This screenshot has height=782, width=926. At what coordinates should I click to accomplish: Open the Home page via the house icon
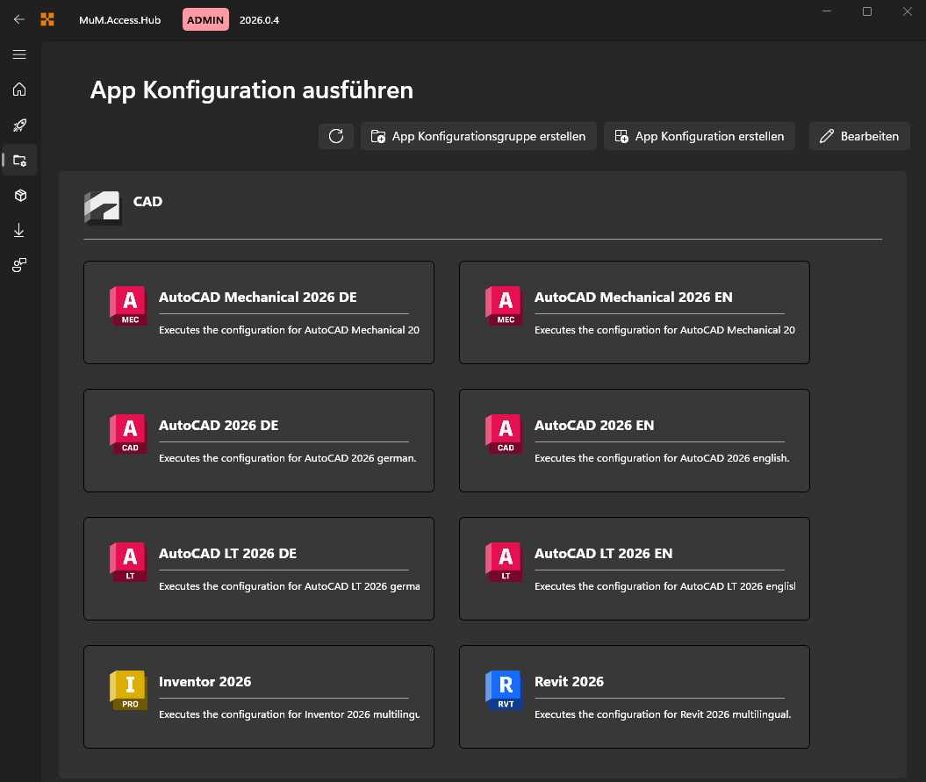click(18, 90)
